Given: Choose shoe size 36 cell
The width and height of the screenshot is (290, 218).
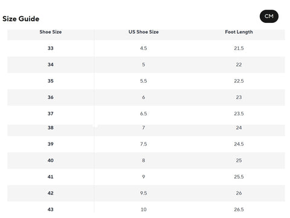Looking at the screenshot, I should [x=51, y=97].
